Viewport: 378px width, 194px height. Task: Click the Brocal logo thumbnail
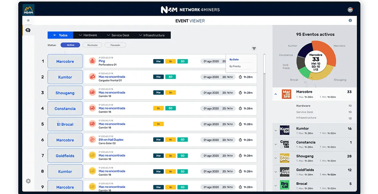click(285, 185)
